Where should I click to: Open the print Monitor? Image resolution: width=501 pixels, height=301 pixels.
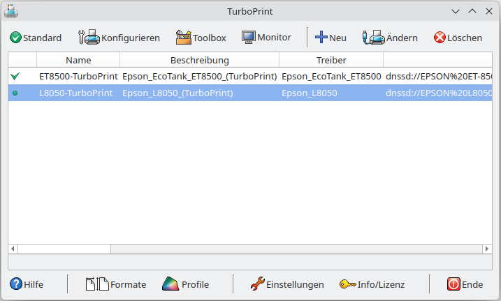[266, 38]
